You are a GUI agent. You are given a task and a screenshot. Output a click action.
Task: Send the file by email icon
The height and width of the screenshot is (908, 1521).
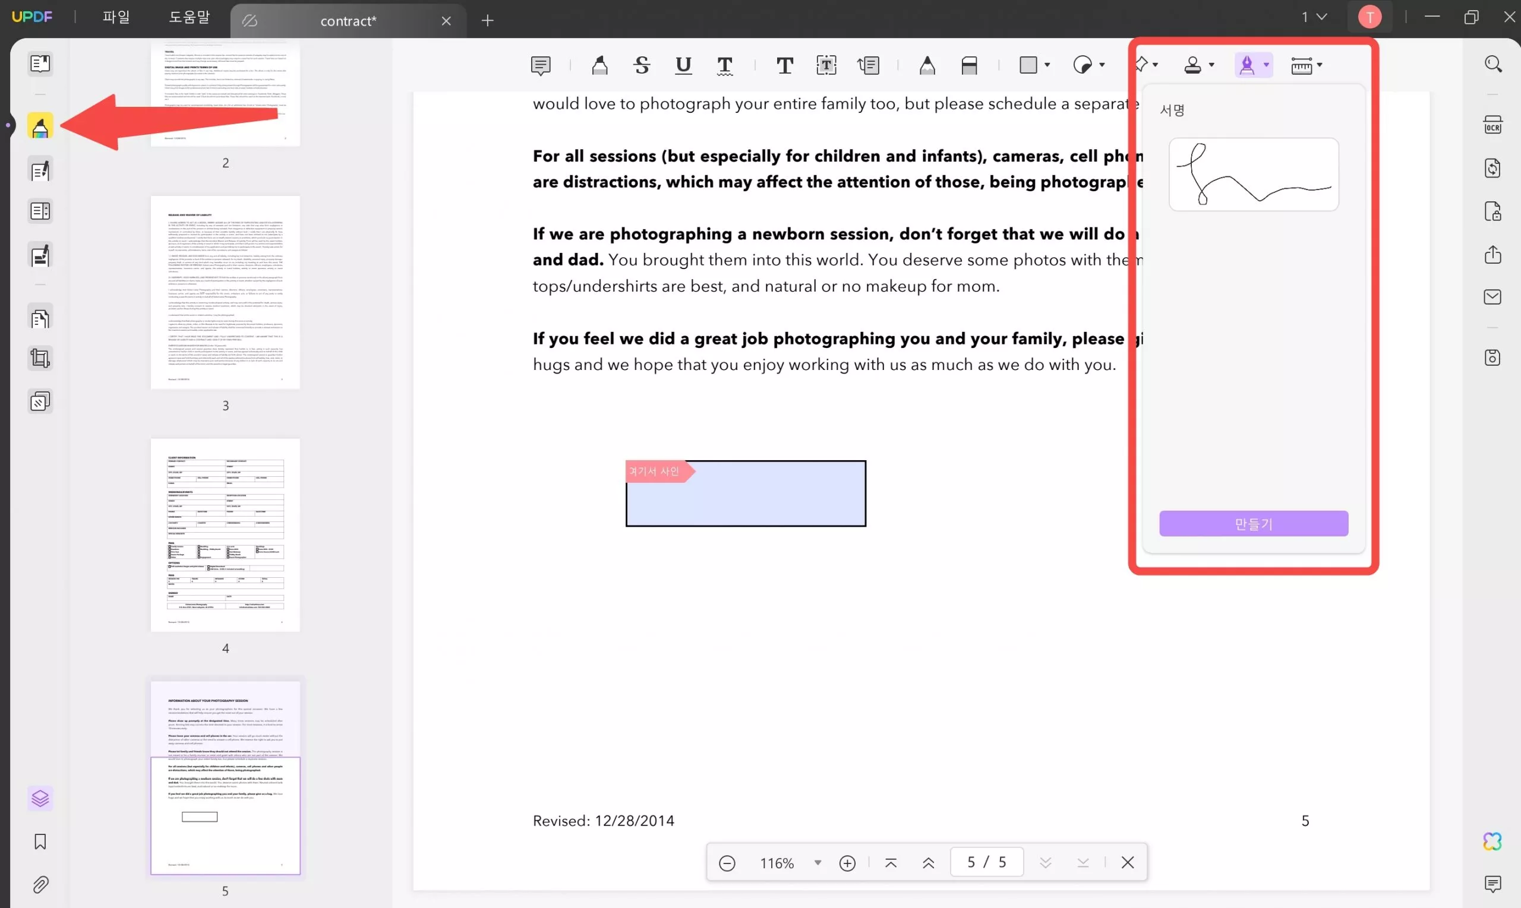(1493, 298)
